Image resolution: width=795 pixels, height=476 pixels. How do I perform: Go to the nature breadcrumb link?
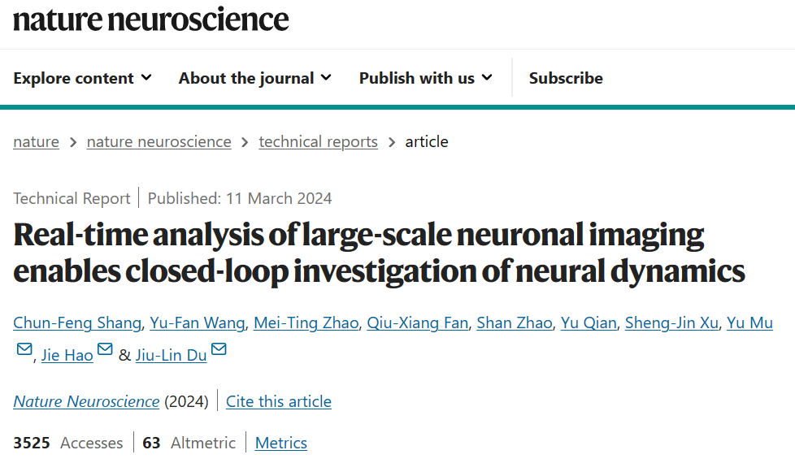tap(36, 141)
